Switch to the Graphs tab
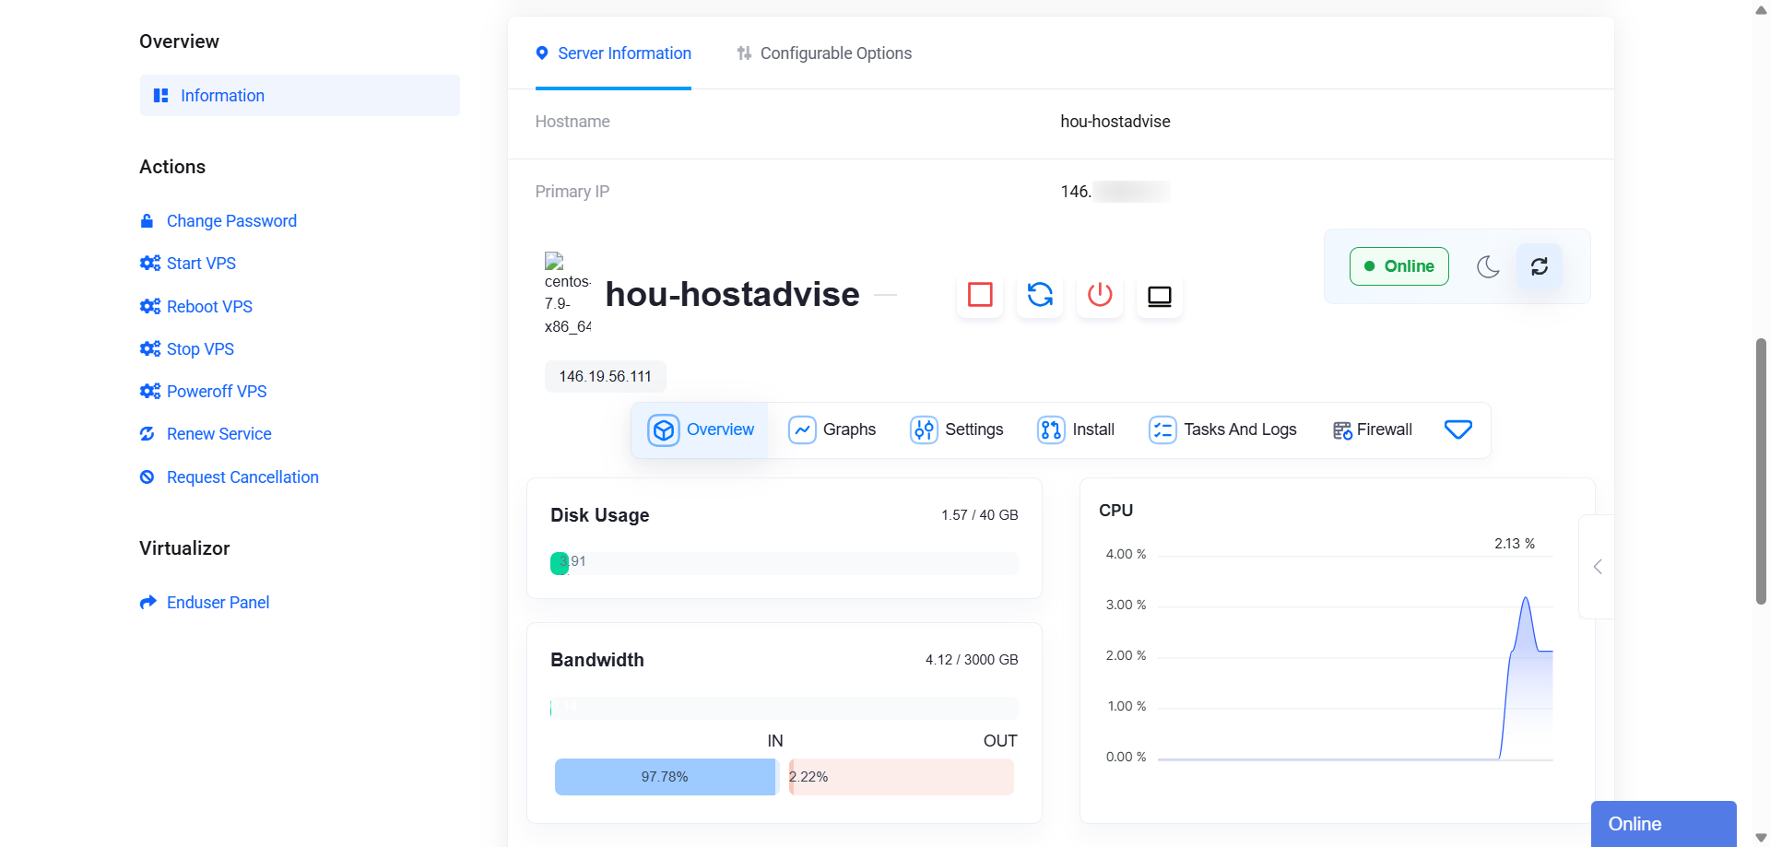The width and height of the screenshot is (1770, 847). pos(832,429)
